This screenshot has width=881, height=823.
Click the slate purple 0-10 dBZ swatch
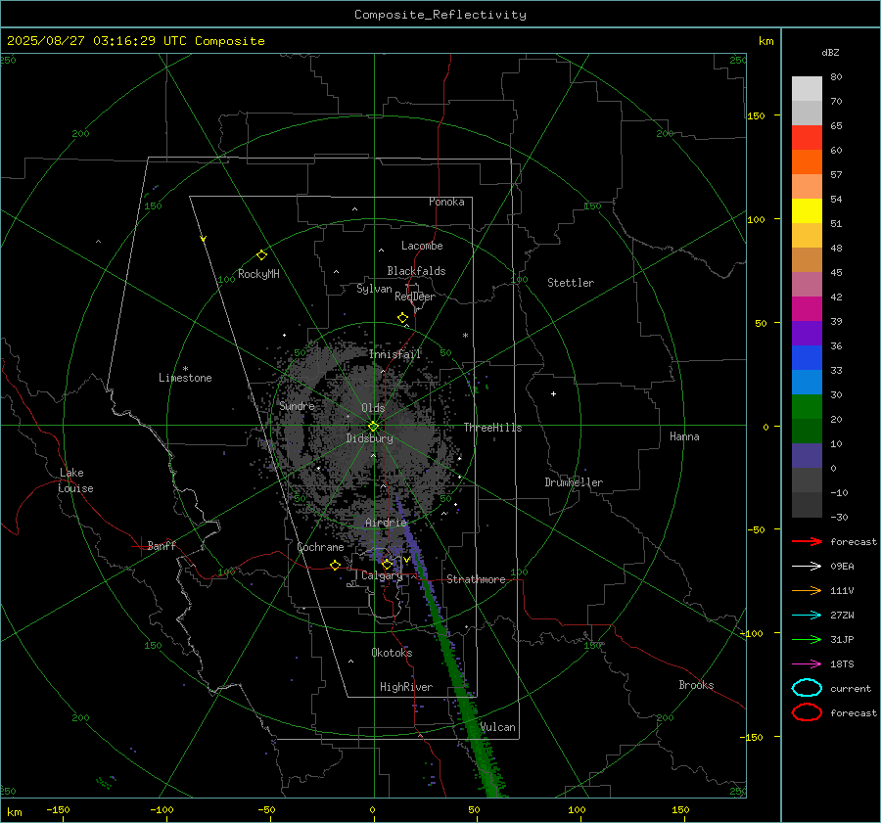click(x=807, y=456)
